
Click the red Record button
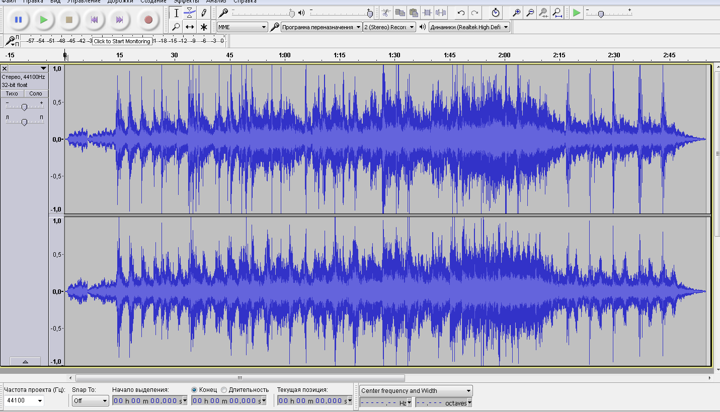point(148,20)
